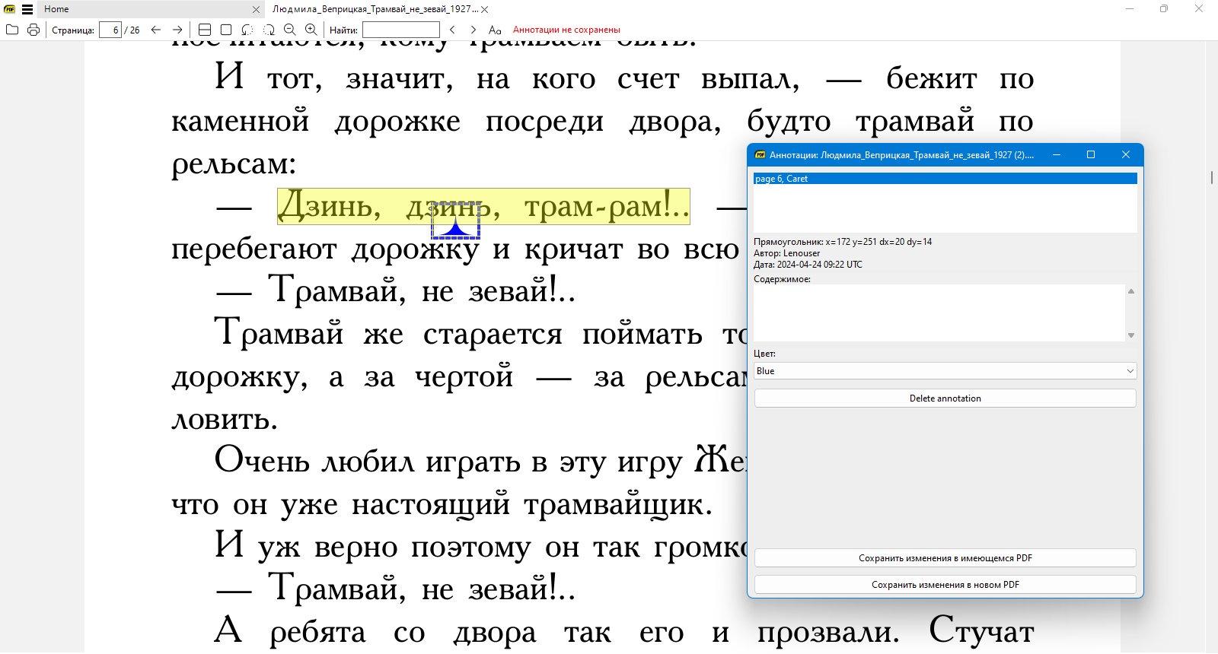Select fit page view icon
The image size is (1218, 654).
click(x=225, y=30)
